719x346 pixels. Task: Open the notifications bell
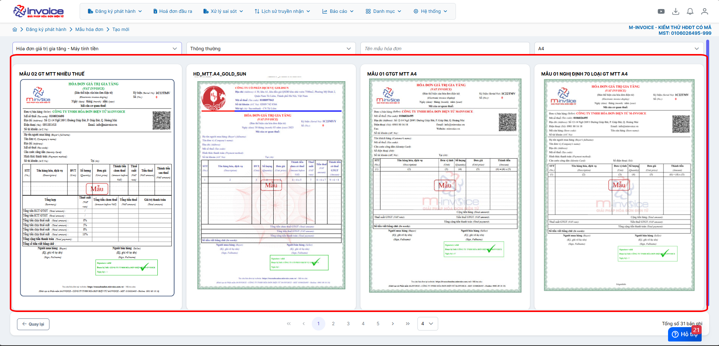click(x=690, y=11)
